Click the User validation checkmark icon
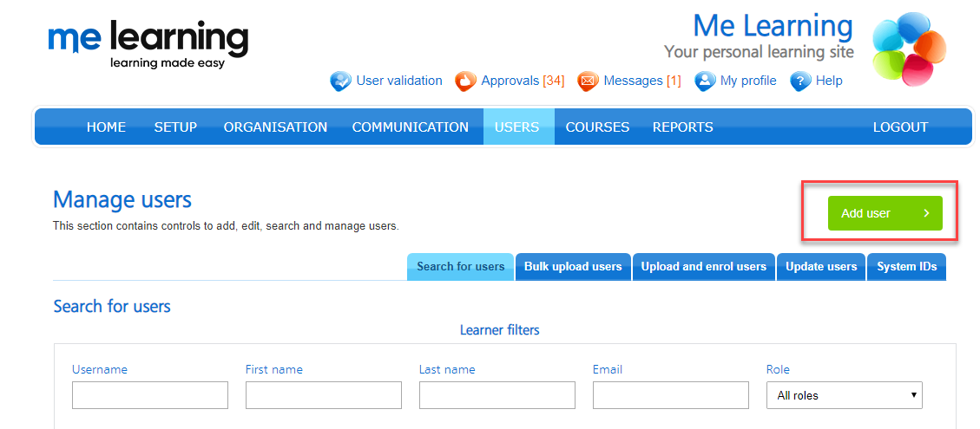 (x=340, y=81)
